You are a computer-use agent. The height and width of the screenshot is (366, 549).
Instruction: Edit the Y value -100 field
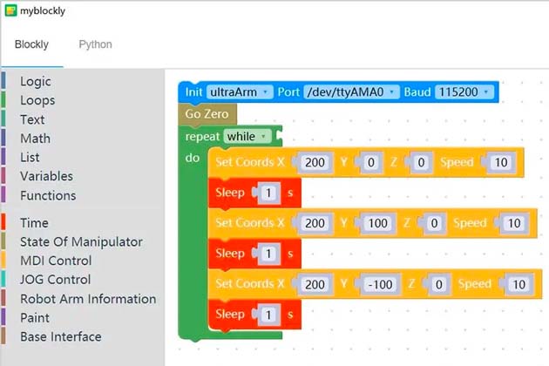[x=381, y=284]
